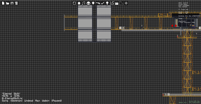Open the music note song selector

[x=83, y=3]
